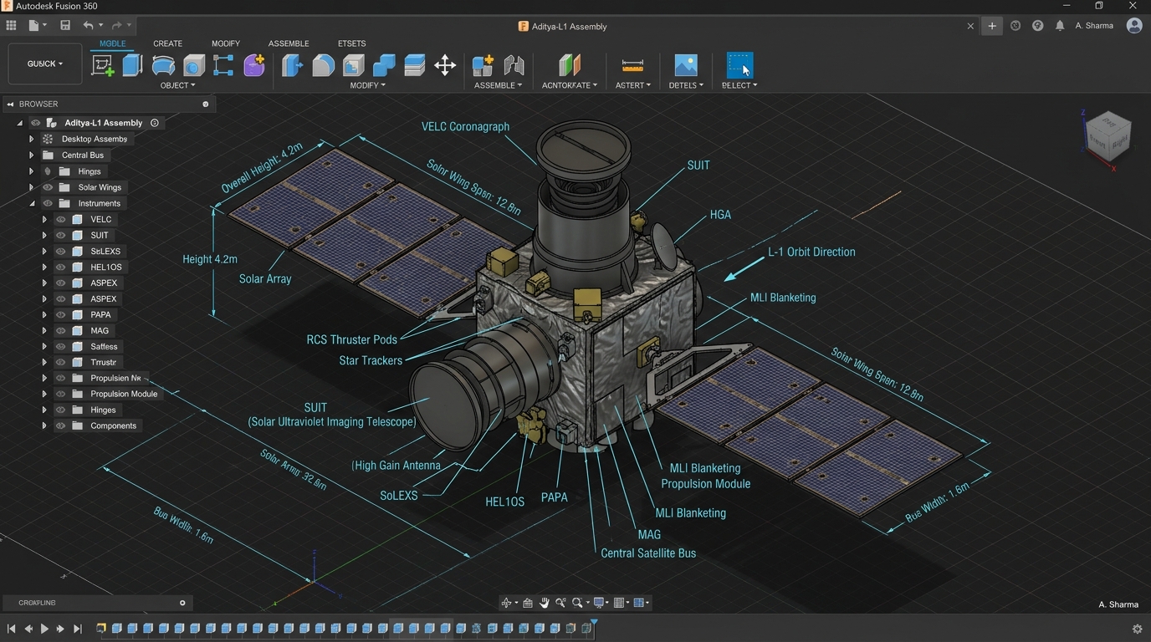Image resolution: width=1151 pixels, height=642 pixels.
Task: Switch to the CREATE tab
Action: (x=167, y=43)
